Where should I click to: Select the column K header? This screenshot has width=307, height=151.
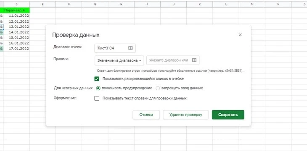point(200,4)
